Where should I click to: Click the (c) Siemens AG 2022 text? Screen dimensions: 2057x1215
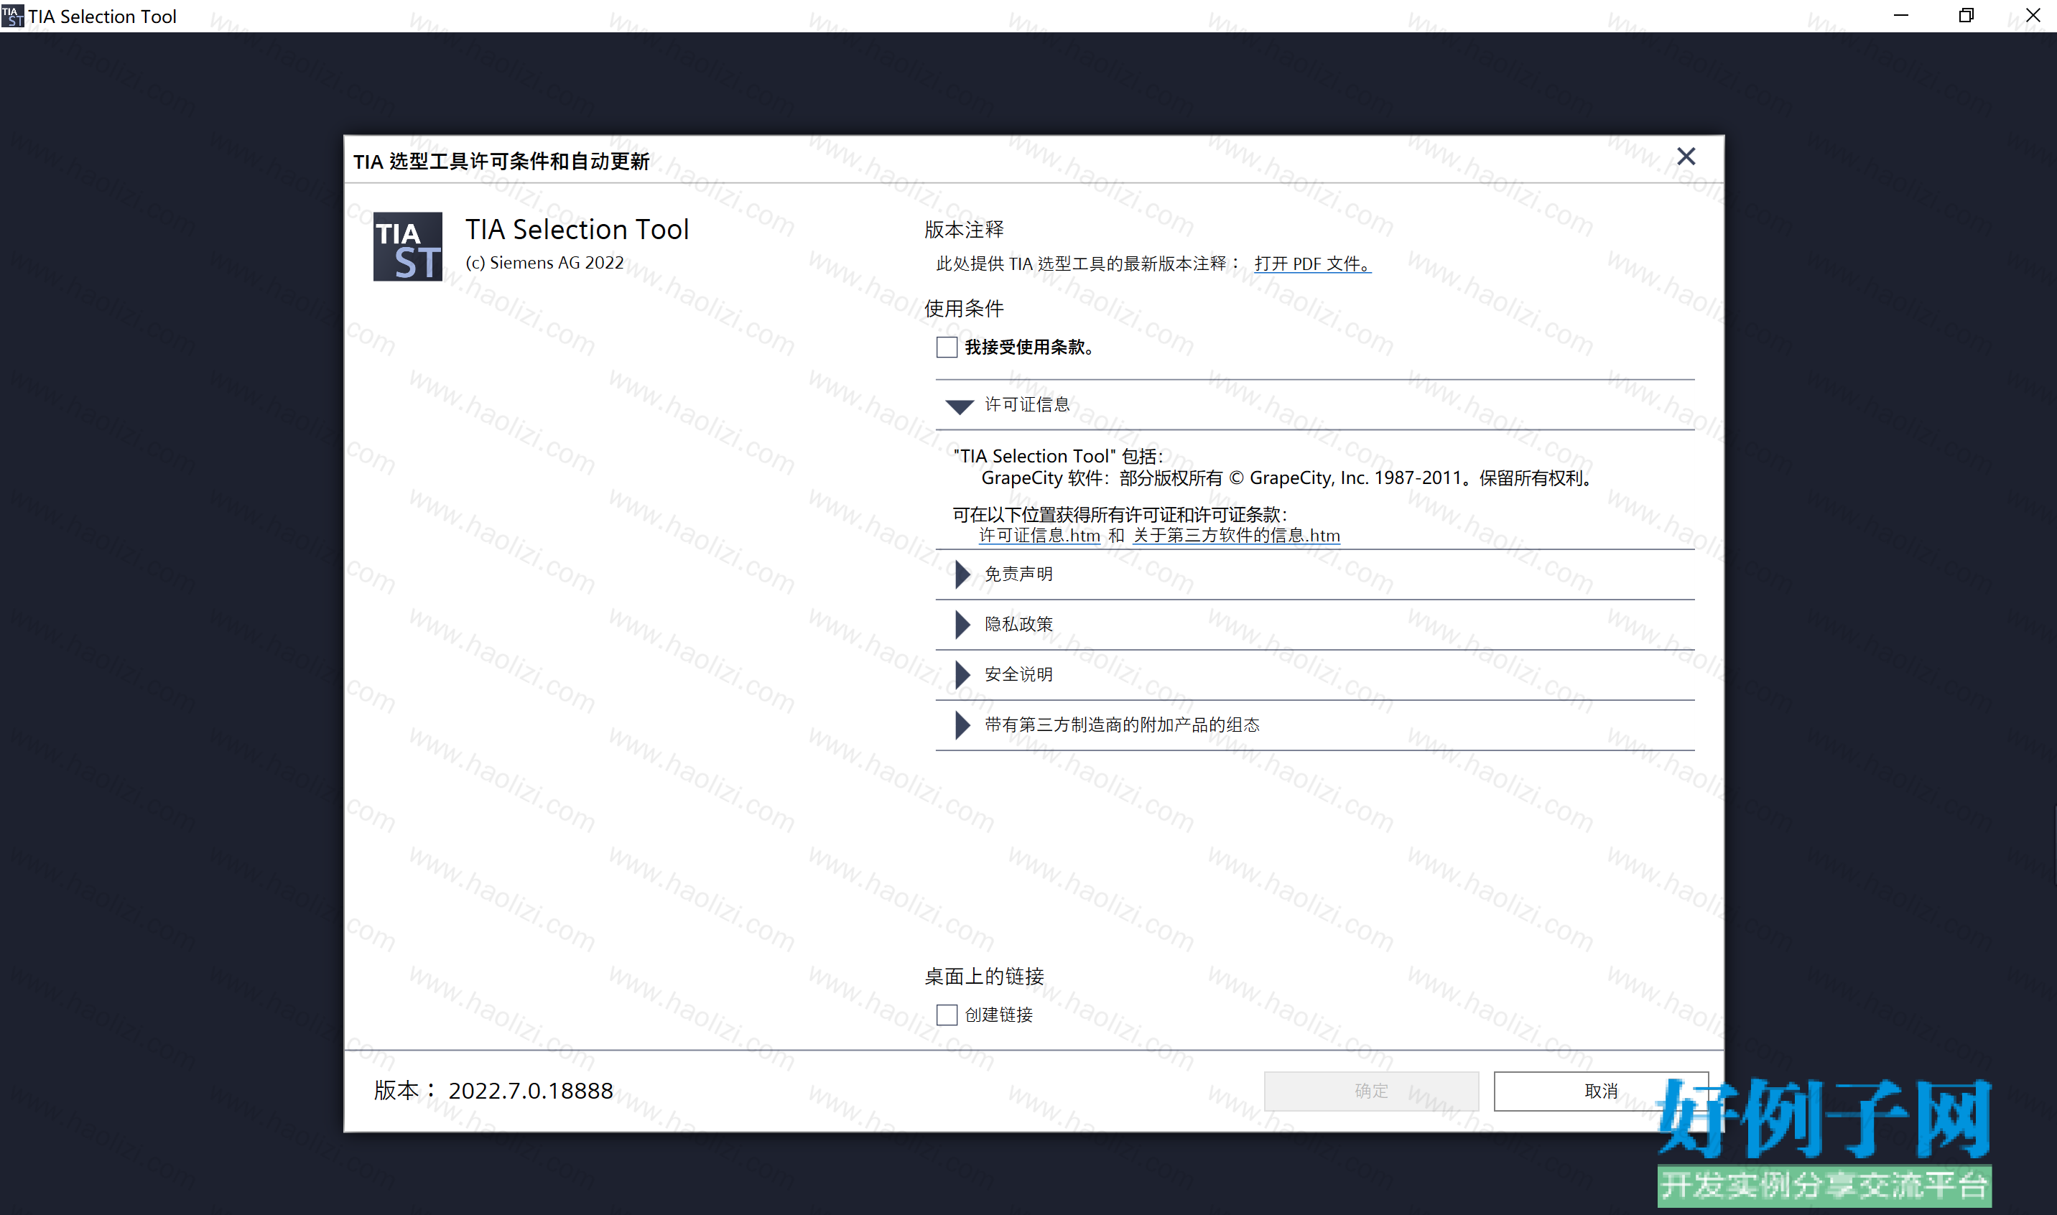(544, 263)
